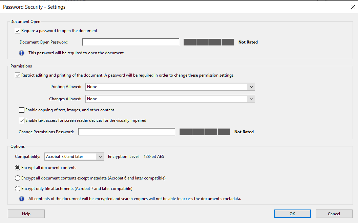This screenshot has width=358, height=223.
Task: Open the Changes Allowed dropdown
Action: (x=170, y=99)
